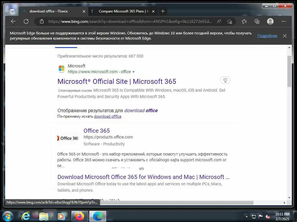Close the 'download offfce' tab

click(84, 11)
